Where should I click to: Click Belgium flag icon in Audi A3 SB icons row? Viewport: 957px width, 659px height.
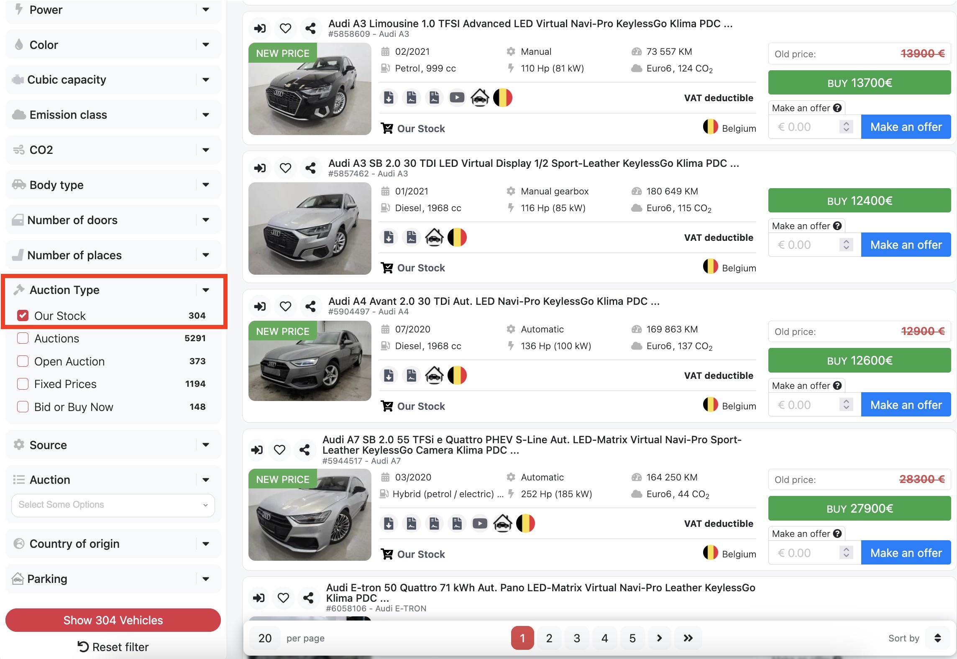pos(457,238)
